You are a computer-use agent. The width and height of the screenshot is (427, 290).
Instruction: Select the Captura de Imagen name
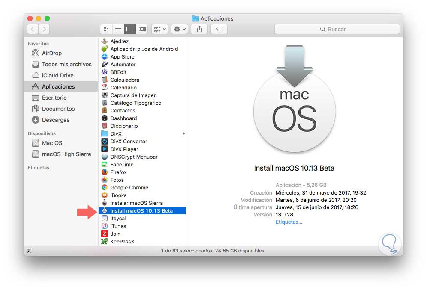pyautogui.click(x=134, y=95)
